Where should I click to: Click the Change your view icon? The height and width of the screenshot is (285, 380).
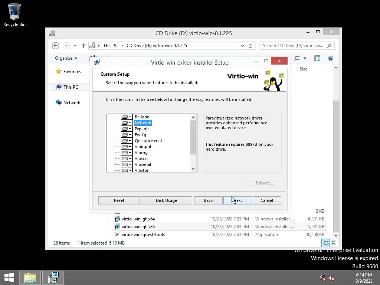tap(297, 58)
